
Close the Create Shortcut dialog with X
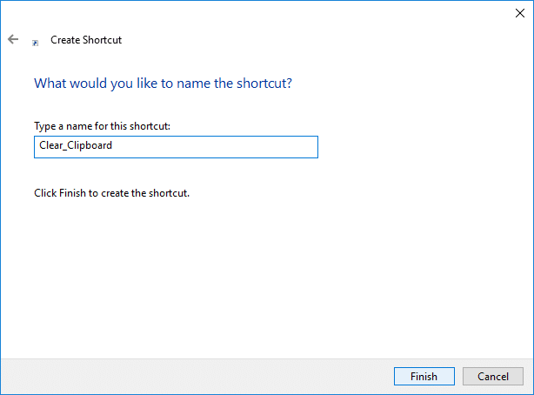coord(520,12)
